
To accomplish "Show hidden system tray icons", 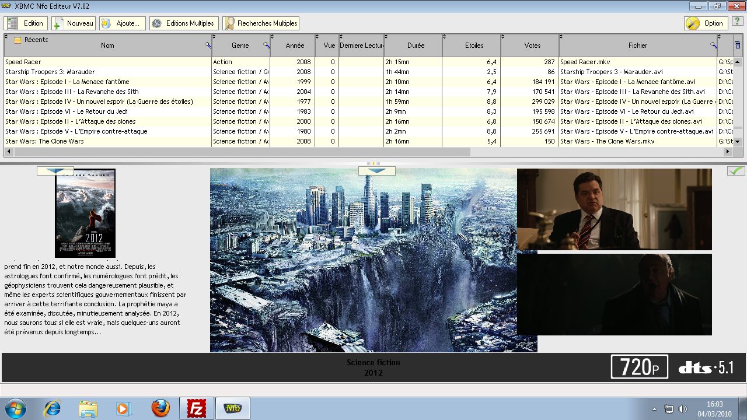I will [654, 409].
